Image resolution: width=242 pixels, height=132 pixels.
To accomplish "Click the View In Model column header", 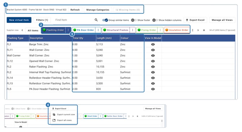I will pyautogui.click(x=153, y=38).
